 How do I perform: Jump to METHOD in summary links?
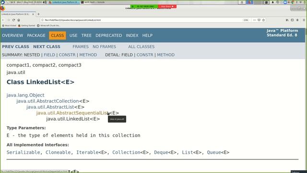88,55
